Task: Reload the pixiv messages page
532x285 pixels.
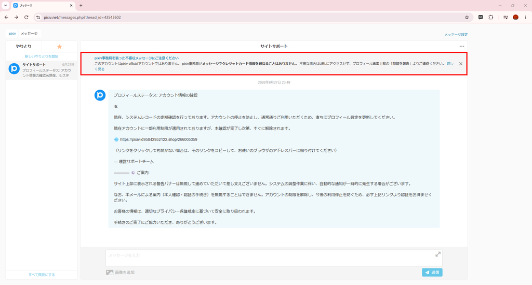Action: coord(26,17)
